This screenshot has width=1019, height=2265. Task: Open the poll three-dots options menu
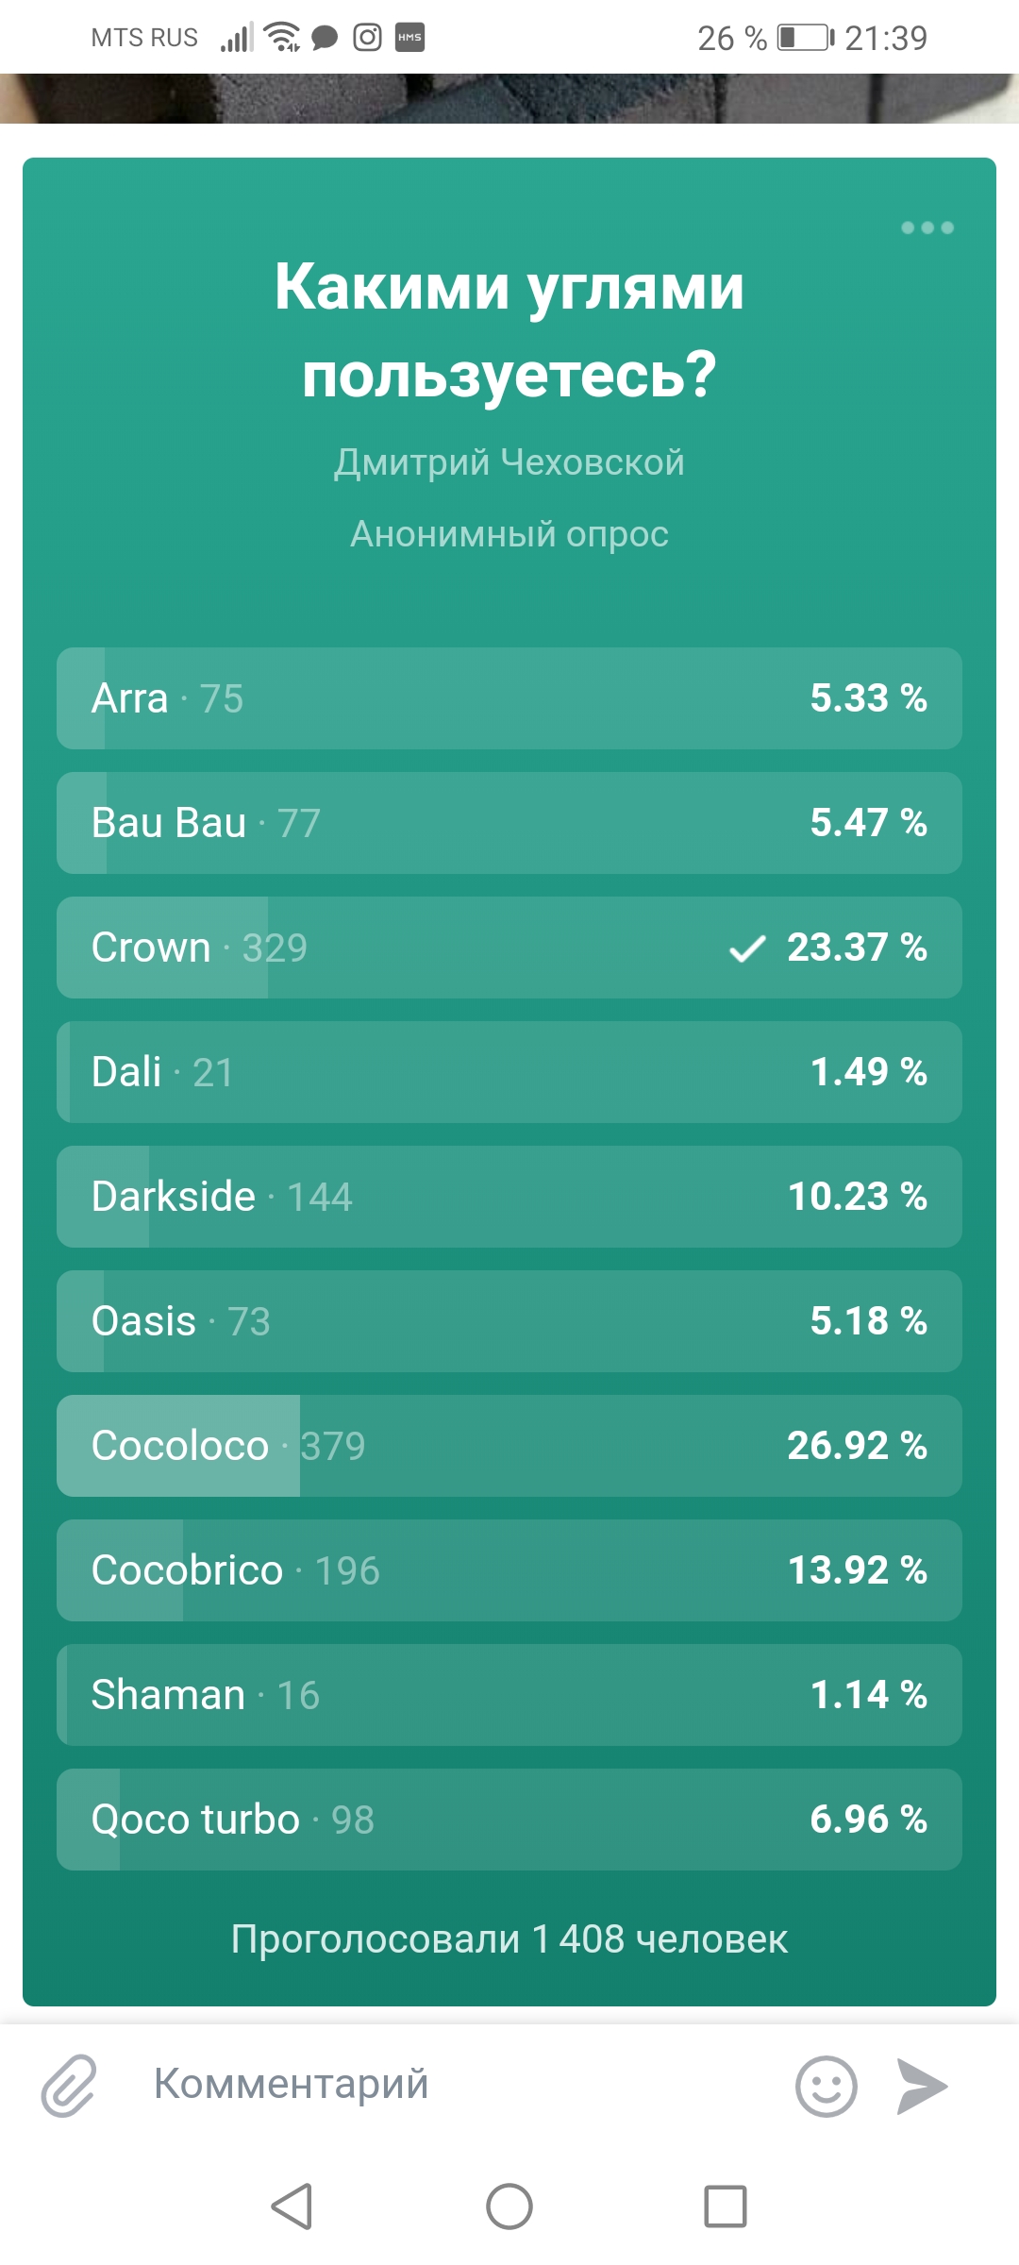point(927,227)
